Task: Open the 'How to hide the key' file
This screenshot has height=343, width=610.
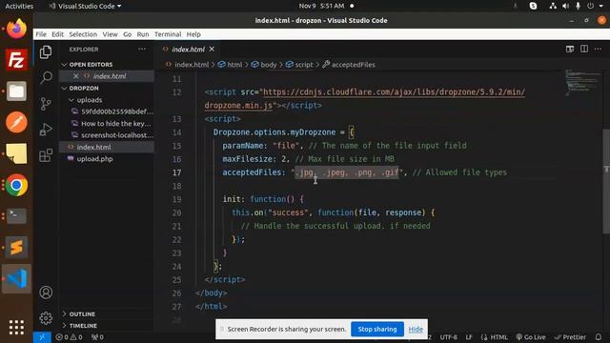Action: pyautogui.click(x=115, y=124)
